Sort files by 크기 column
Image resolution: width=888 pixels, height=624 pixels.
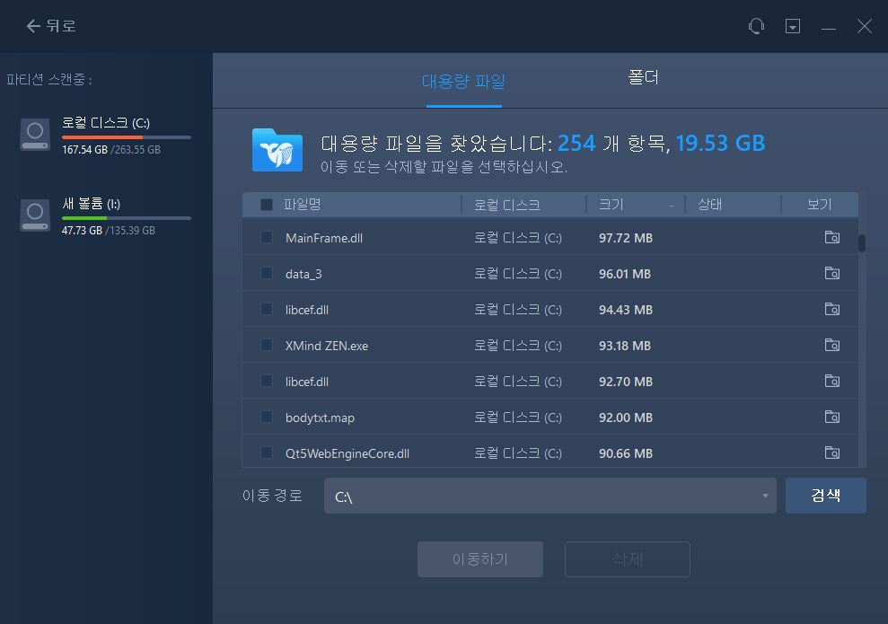pyautogui.click(x=611, y=204)
